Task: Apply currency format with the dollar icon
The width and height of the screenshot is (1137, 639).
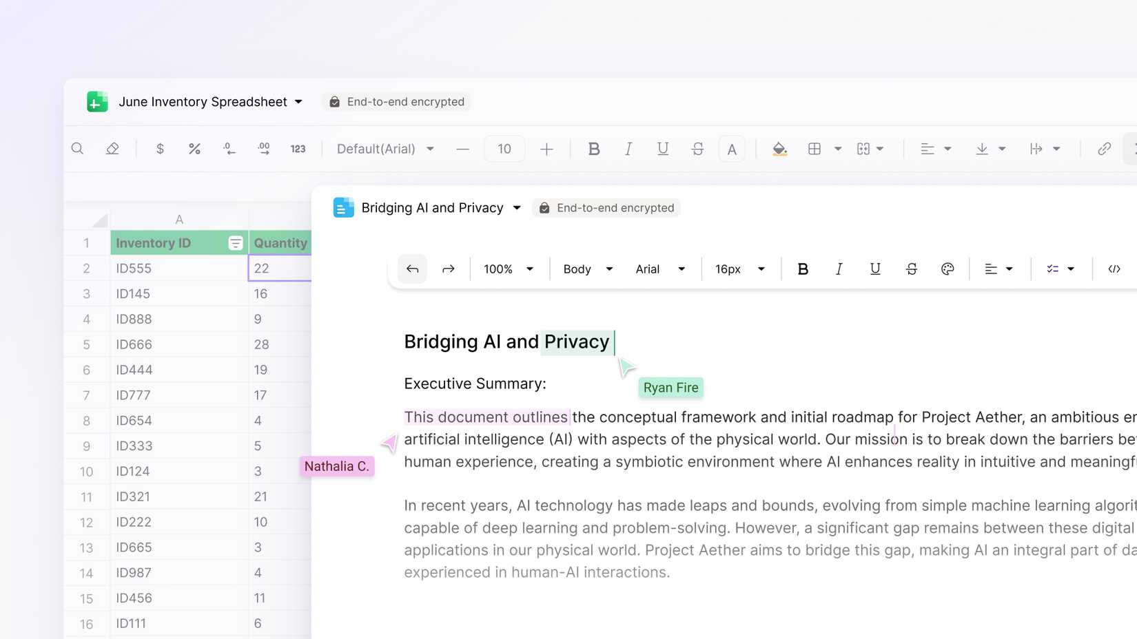Action: coord(160,148)
